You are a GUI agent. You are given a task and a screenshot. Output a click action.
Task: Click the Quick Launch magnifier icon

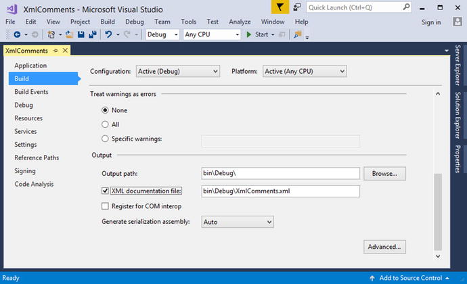click(x=406, y=7)
